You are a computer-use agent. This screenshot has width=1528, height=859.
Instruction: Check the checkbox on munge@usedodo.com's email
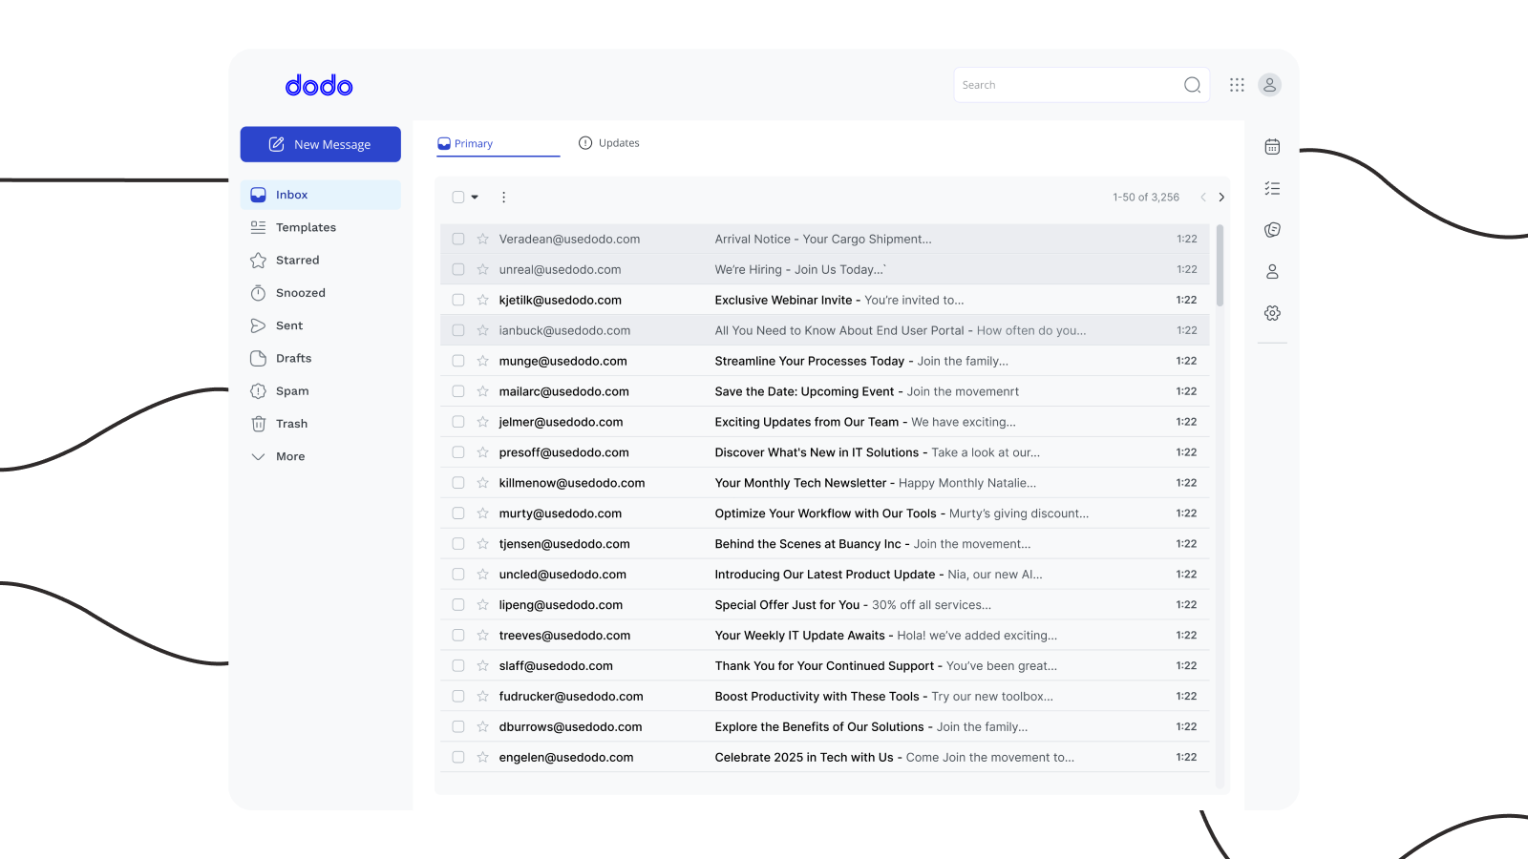457,361
